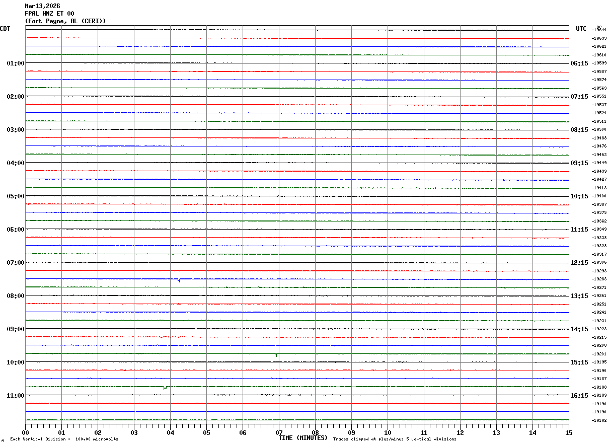Click the Fort Payne, AL (CERI) location text
The image size is (609, 446).
[x=65, y=21]
